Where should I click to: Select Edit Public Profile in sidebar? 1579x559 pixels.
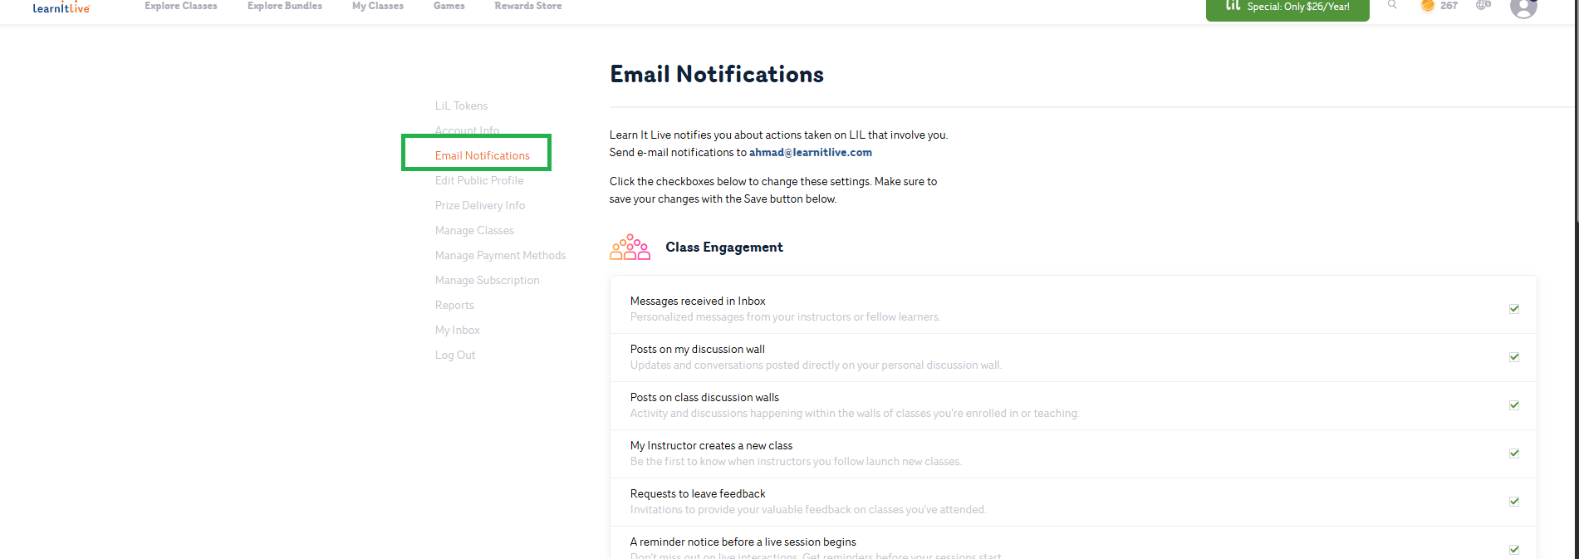point(479,181)
